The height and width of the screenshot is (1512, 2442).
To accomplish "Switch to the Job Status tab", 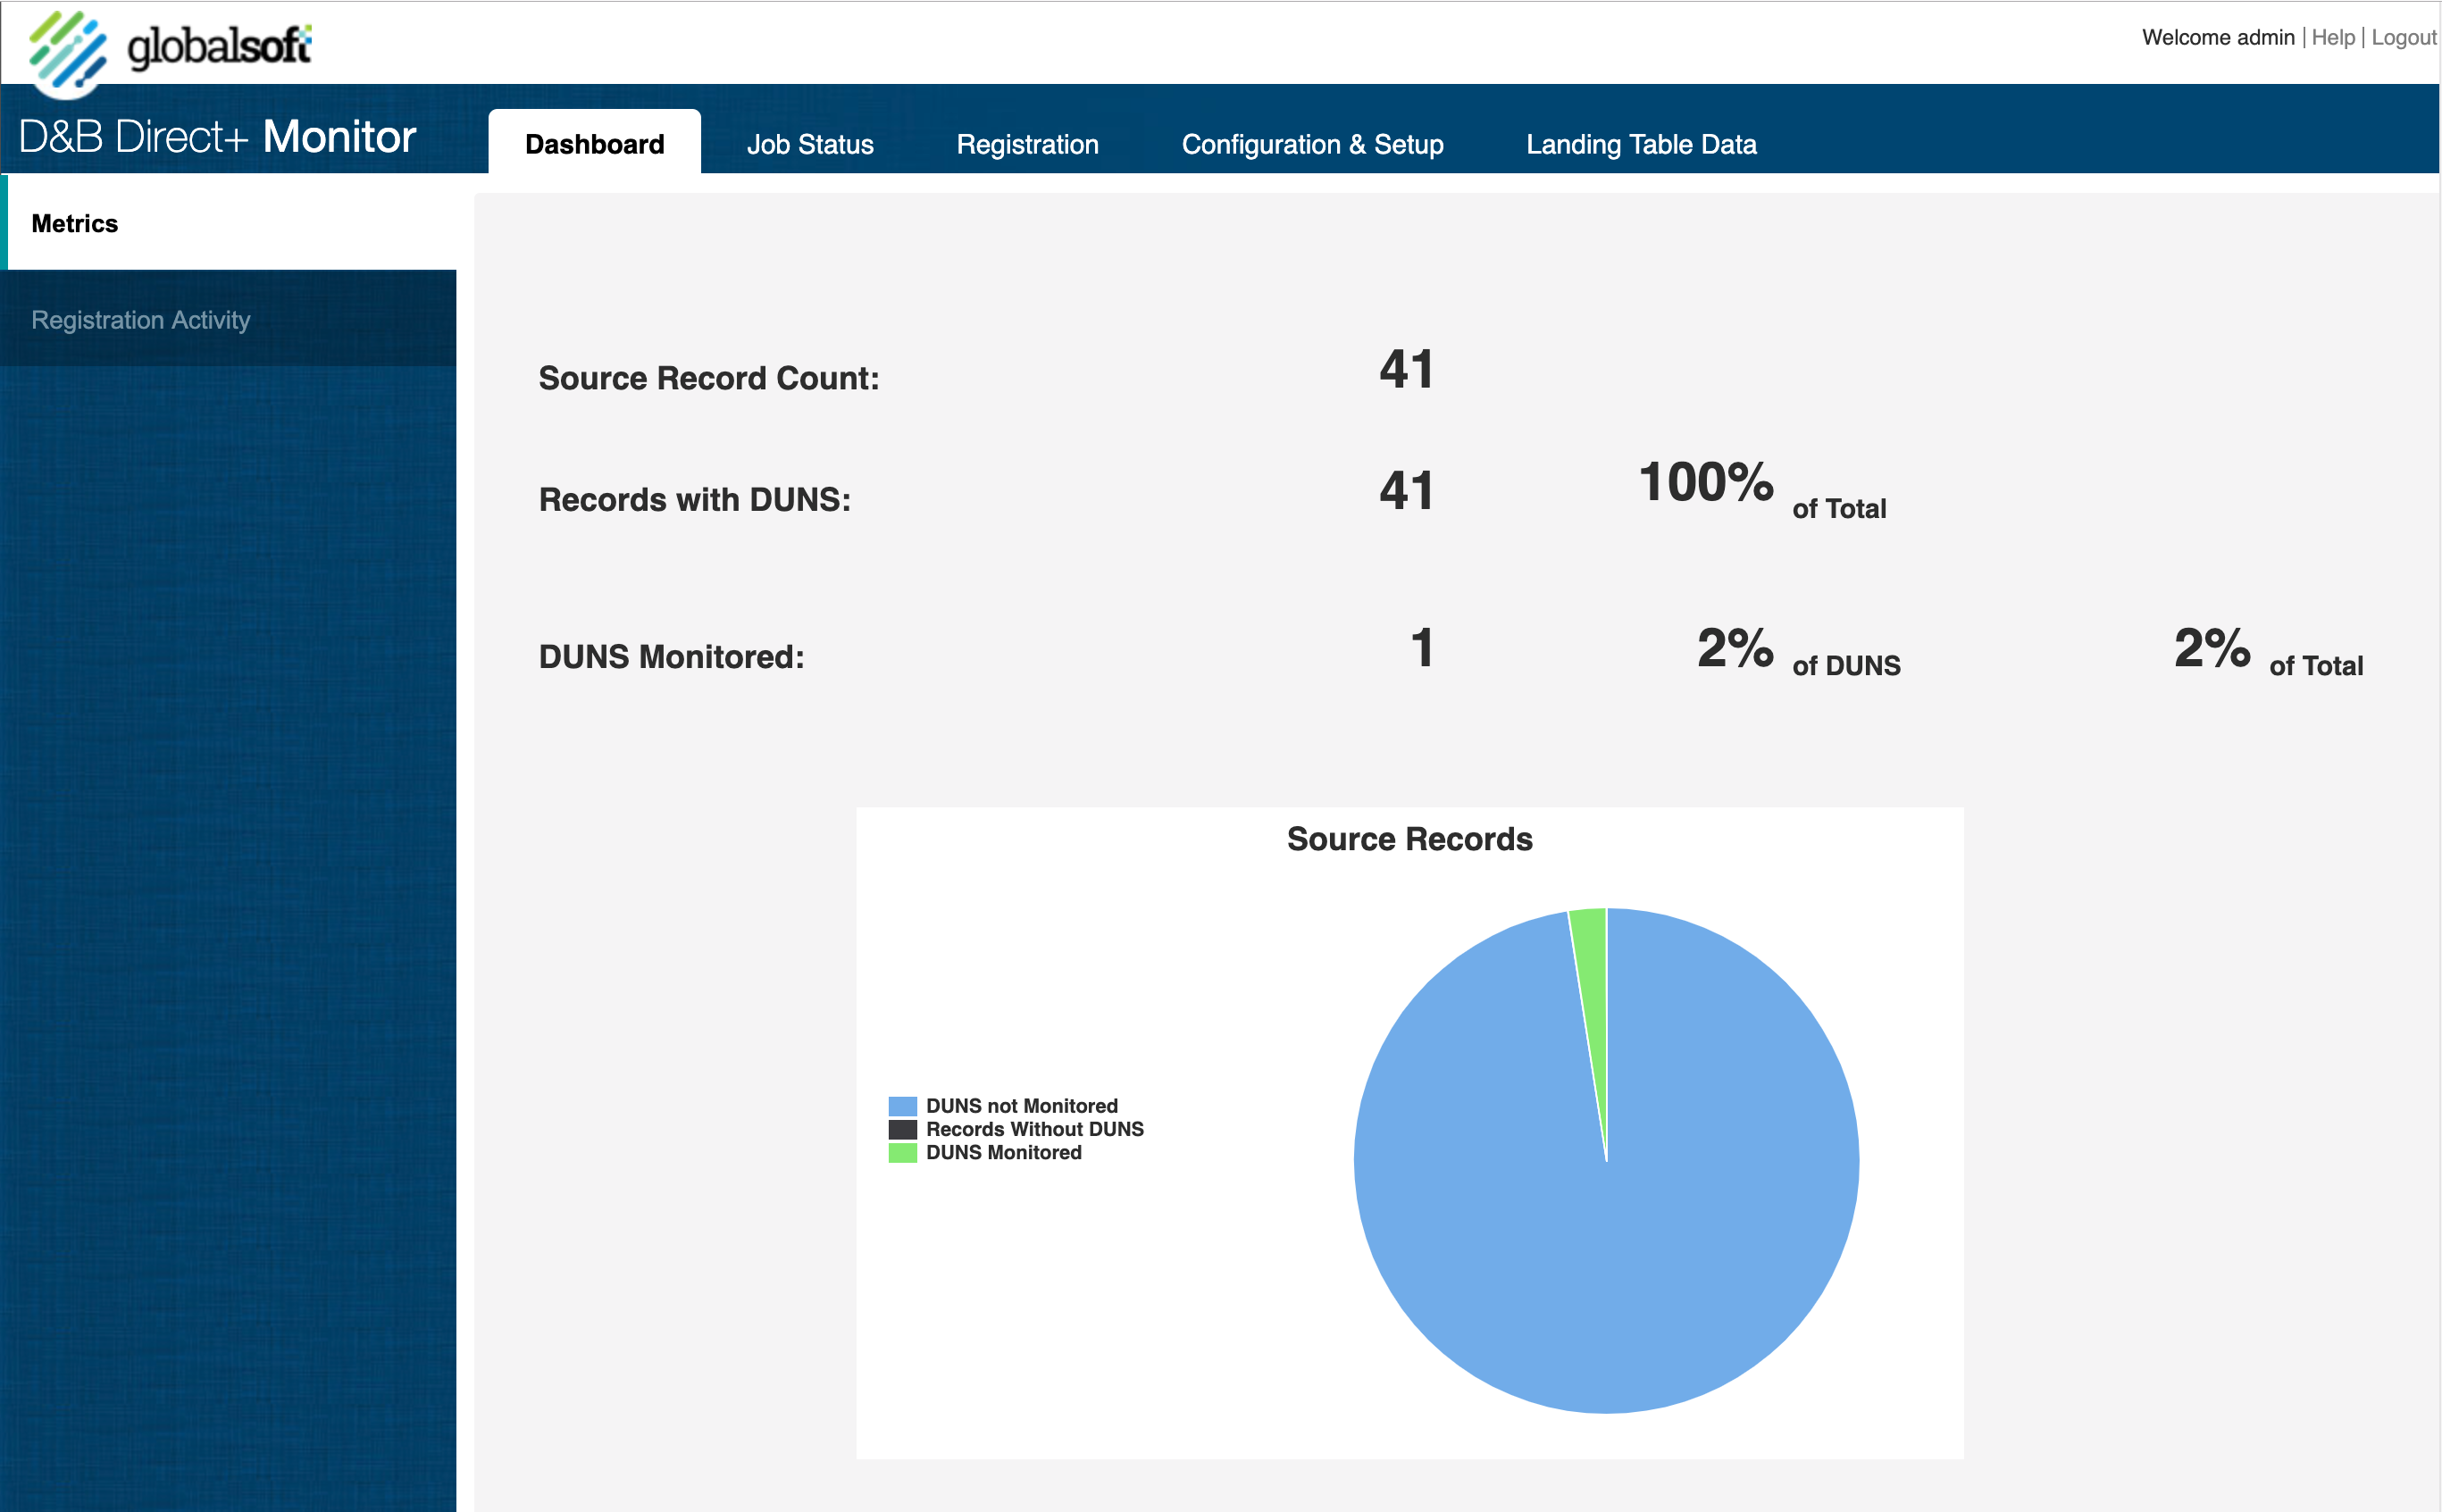I will tap(810, 144).
